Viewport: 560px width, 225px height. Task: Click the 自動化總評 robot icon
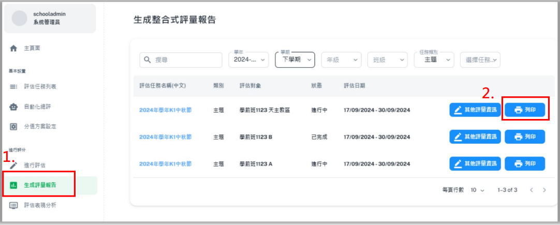(14, 107)
